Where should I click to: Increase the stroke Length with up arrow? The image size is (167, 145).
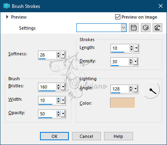pos(131,47)
